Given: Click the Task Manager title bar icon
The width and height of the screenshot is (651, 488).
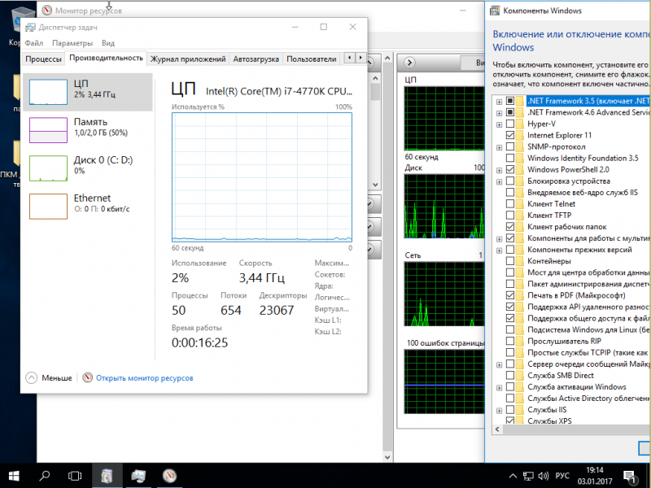Looking at the screenshot, I should click(x=30, y=28).
